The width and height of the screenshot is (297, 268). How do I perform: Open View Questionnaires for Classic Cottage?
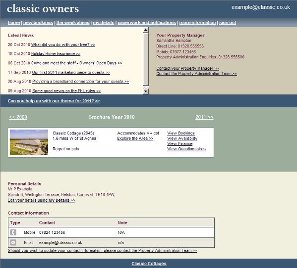186,149
